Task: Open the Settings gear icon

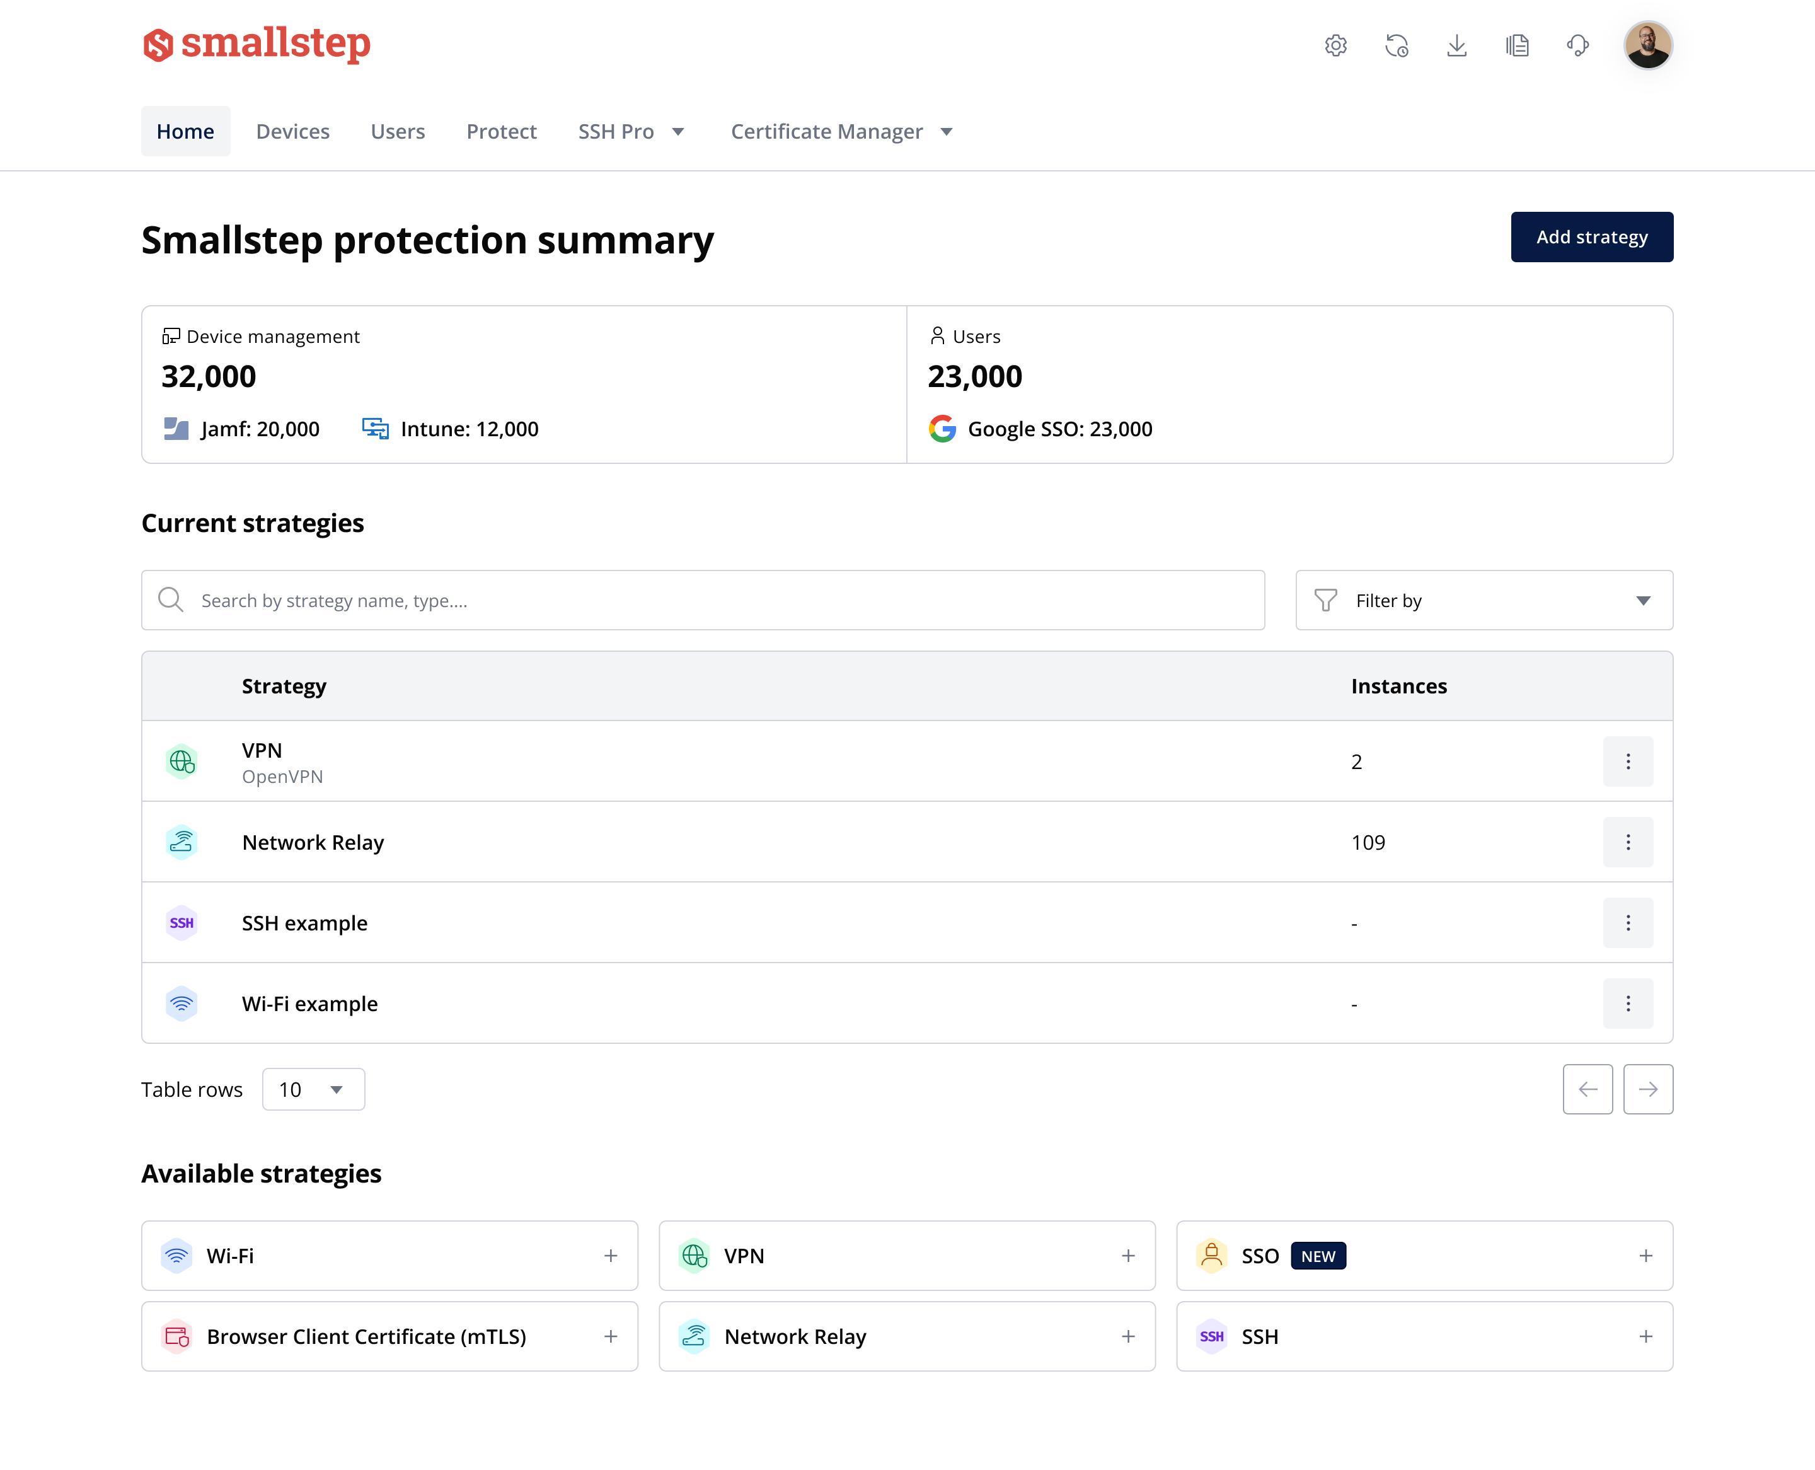Action: pyautogui.click(x=1336, y=46)
